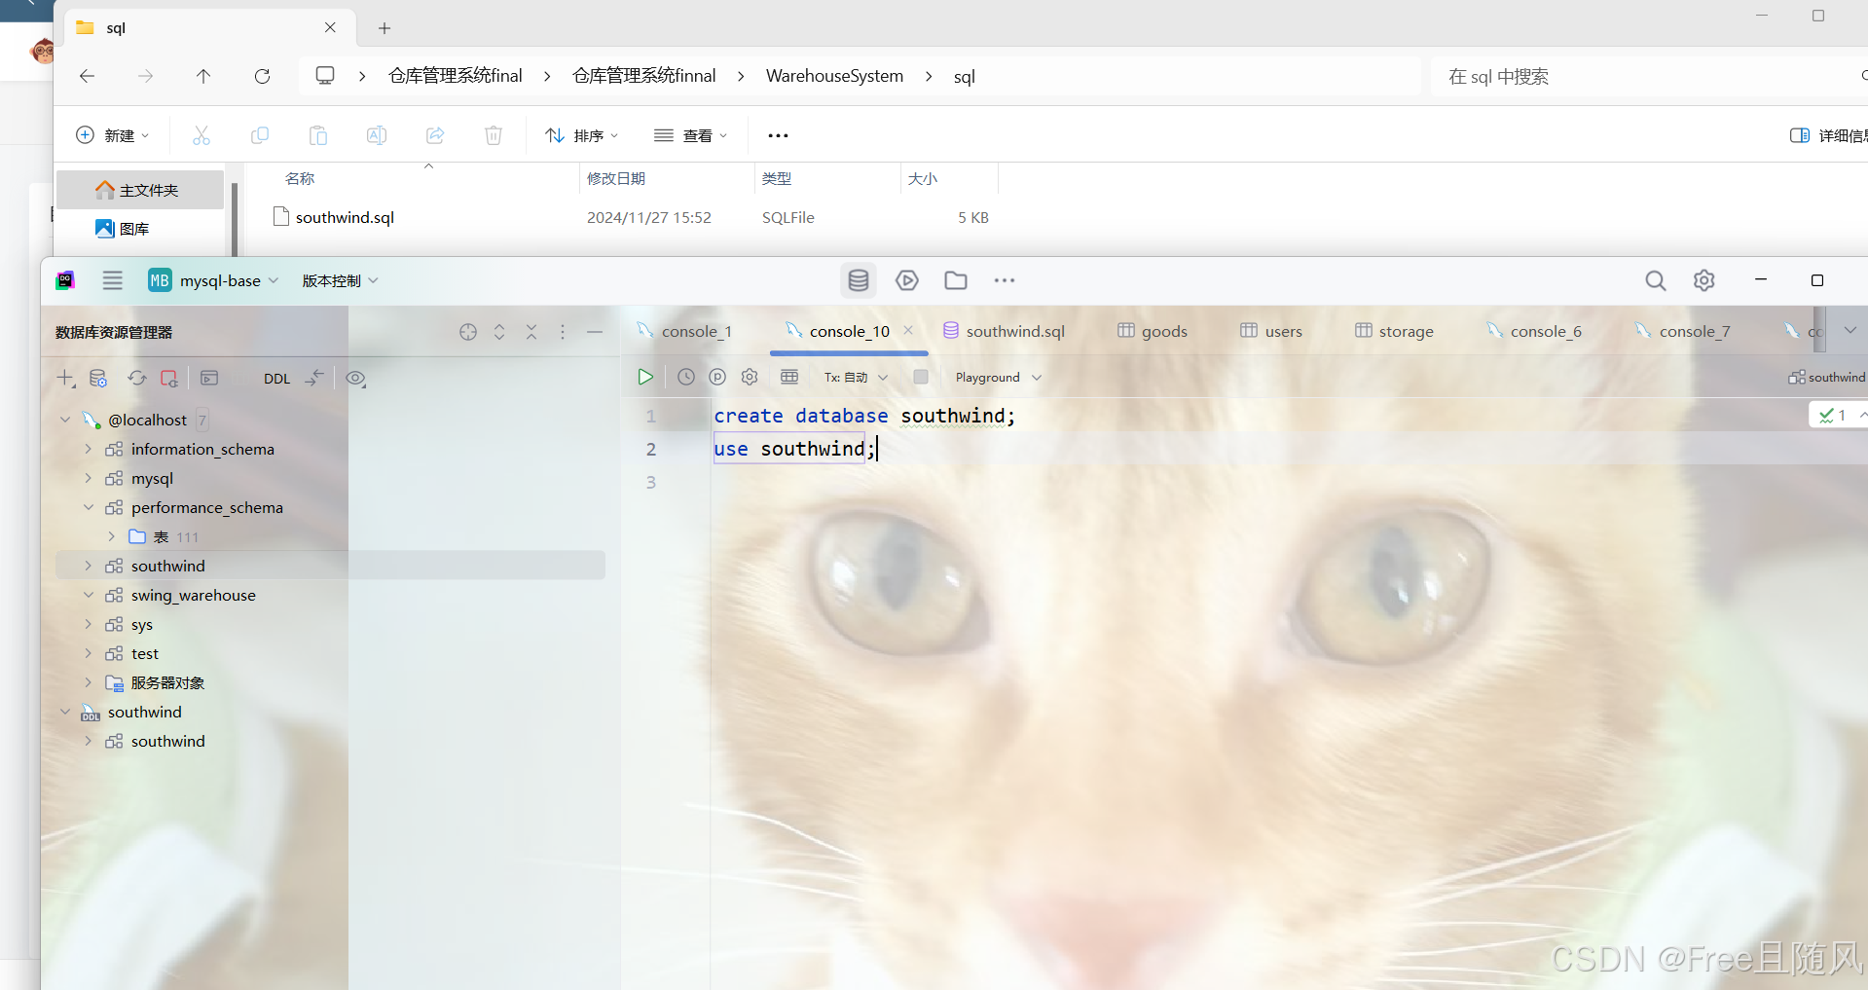Click the red disconnect data source icon

pos(169,378)
